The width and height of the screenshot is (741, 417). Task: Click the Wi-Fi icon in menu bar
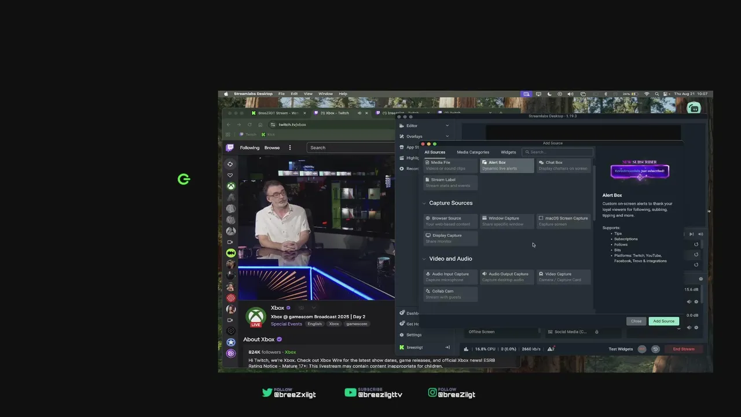647,94
